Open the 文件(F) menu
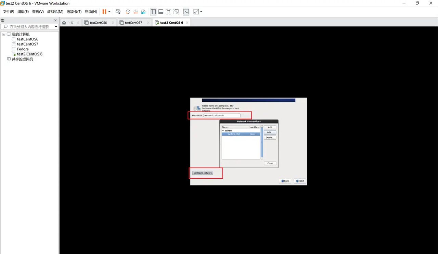 point(9,12)
